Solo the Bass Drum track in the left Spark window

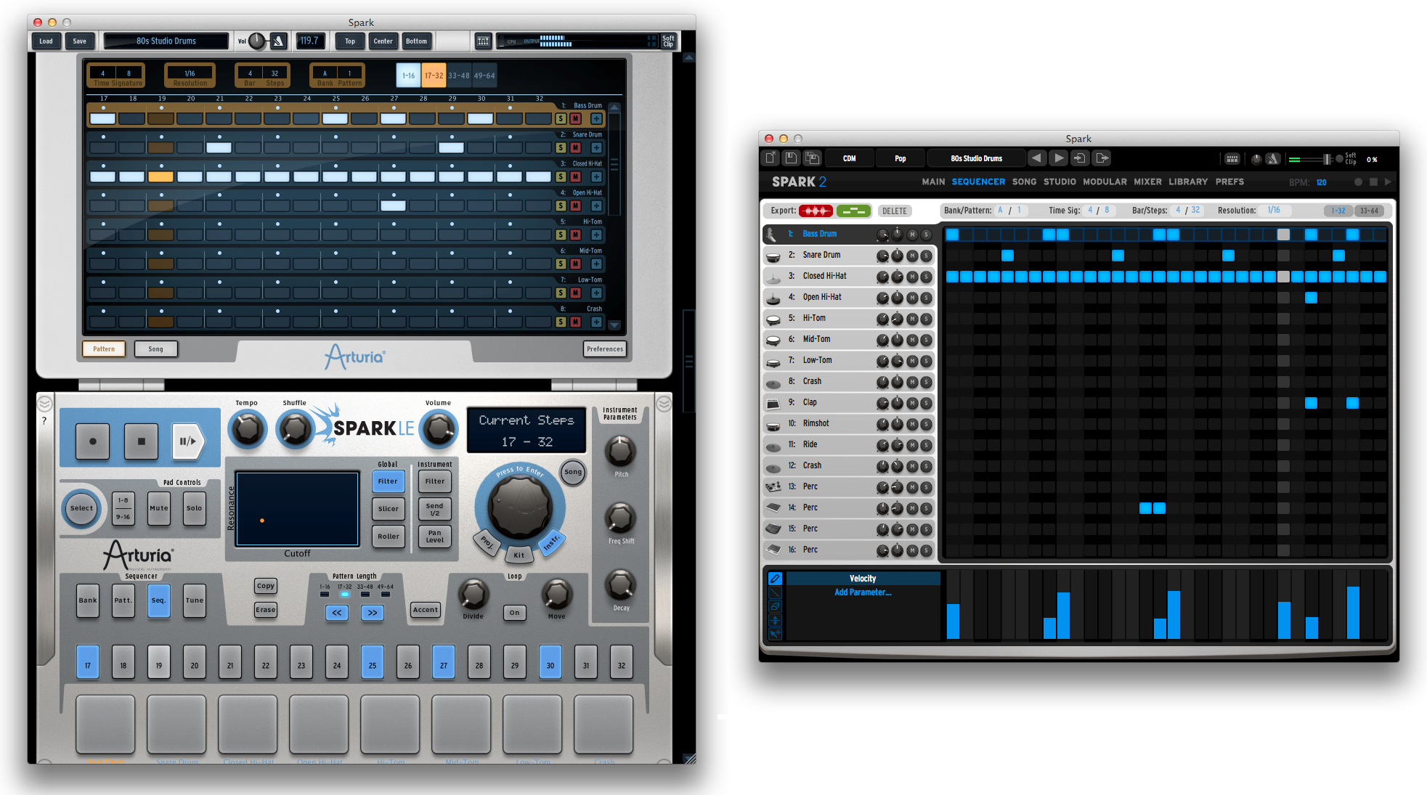pos(561,117)
